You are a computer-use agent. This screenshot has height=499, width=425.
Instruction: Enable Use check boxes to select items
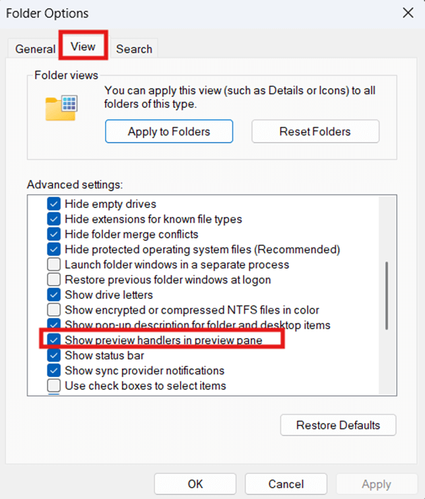pos(54,386)
